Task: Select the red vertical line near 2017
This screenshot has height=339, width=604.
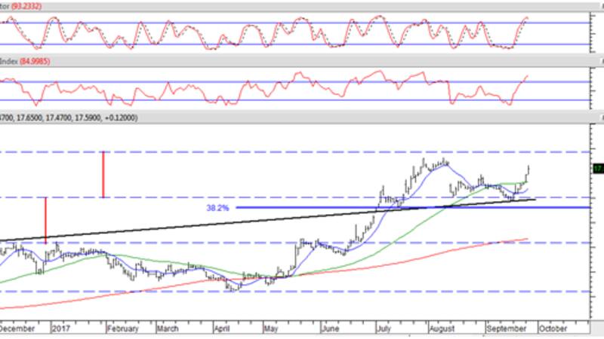Action: (x=46, y=220)
